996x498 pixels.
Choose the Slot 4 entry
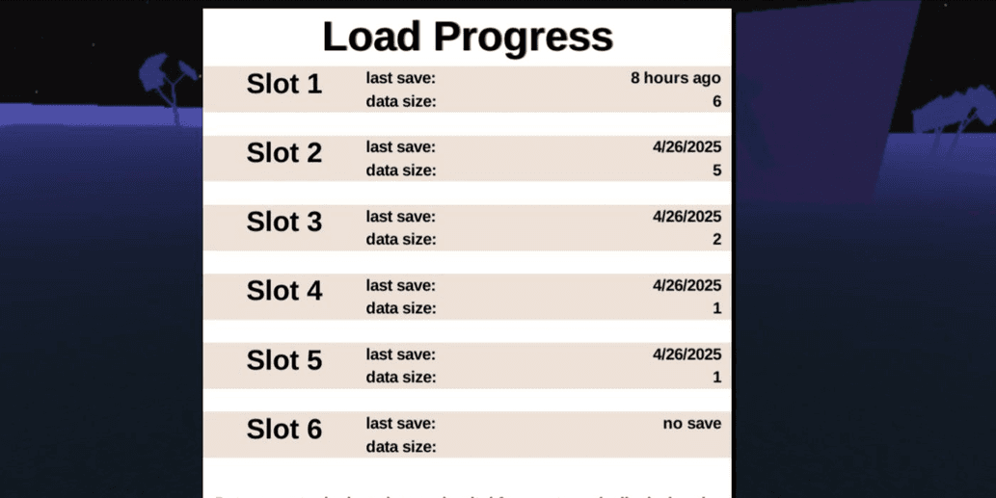tap(467, 297)
